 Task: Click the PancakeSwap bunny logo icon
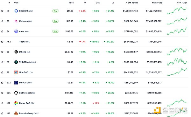[x=16, y=114]
